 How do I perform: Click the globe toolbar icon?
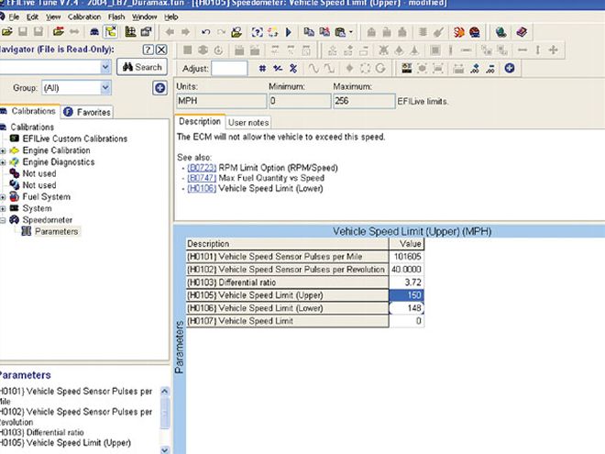tap(500, 32)
